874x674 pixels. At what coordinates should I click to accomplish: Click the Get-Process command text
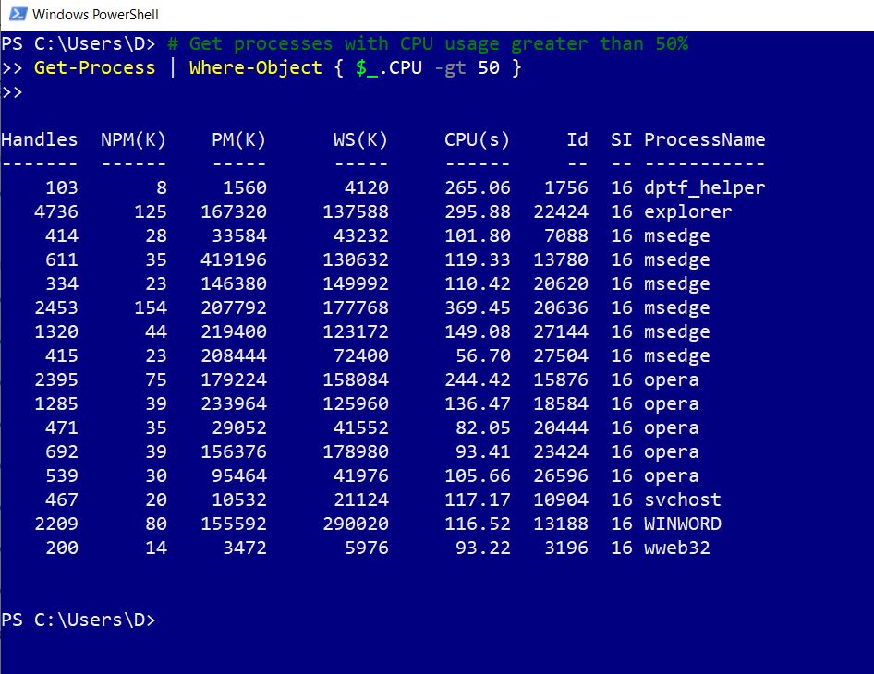coord(94,68)
